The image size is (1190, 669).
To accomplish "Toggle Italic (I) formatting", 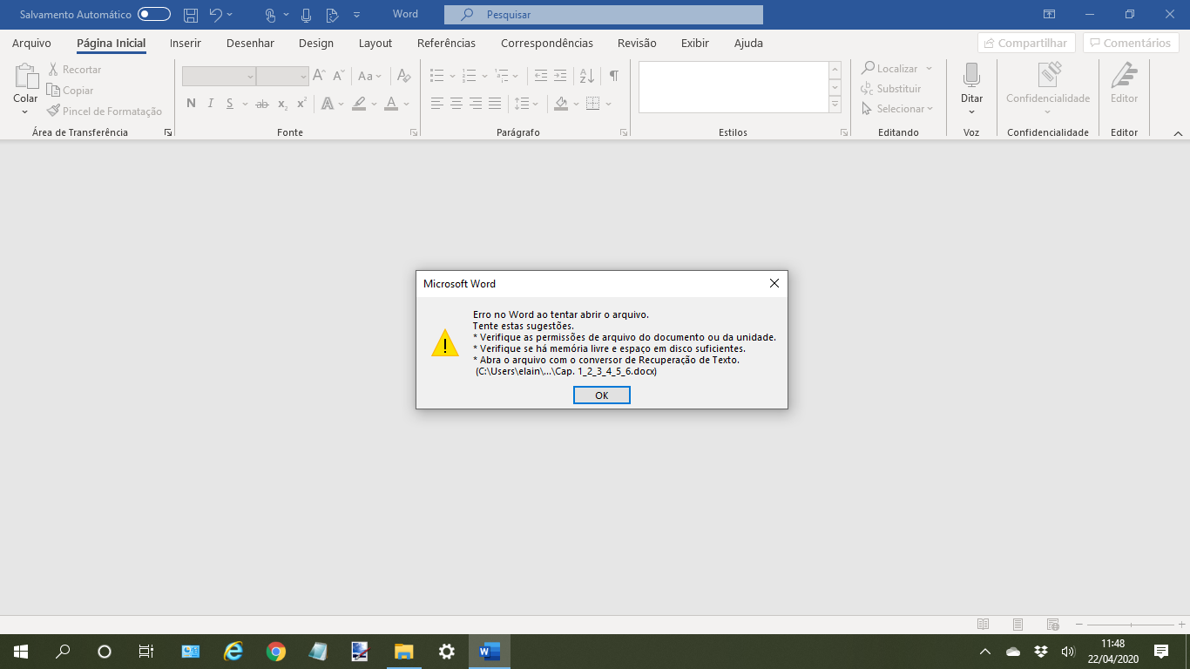I will tap(210, 104).
